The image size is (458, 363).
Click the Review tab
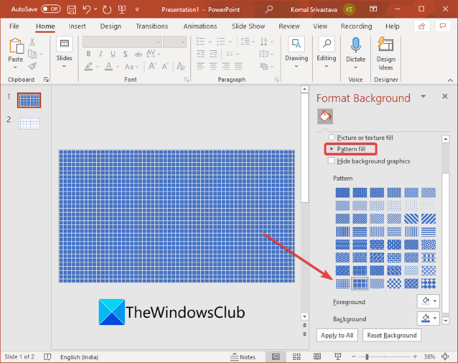tap(289, 26)
